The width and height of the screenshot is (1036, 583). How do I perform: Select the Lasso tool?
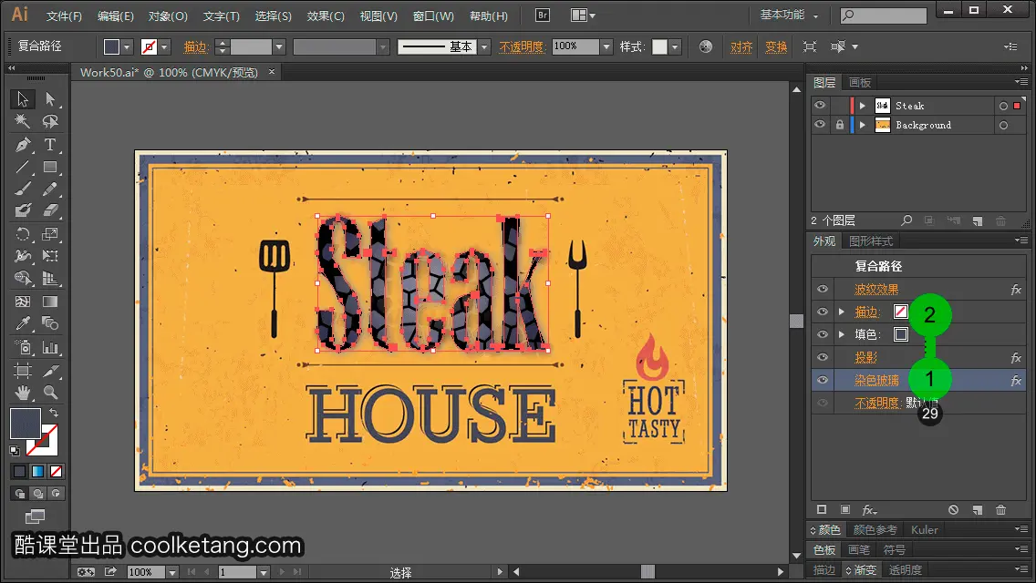tap(50, 121)
